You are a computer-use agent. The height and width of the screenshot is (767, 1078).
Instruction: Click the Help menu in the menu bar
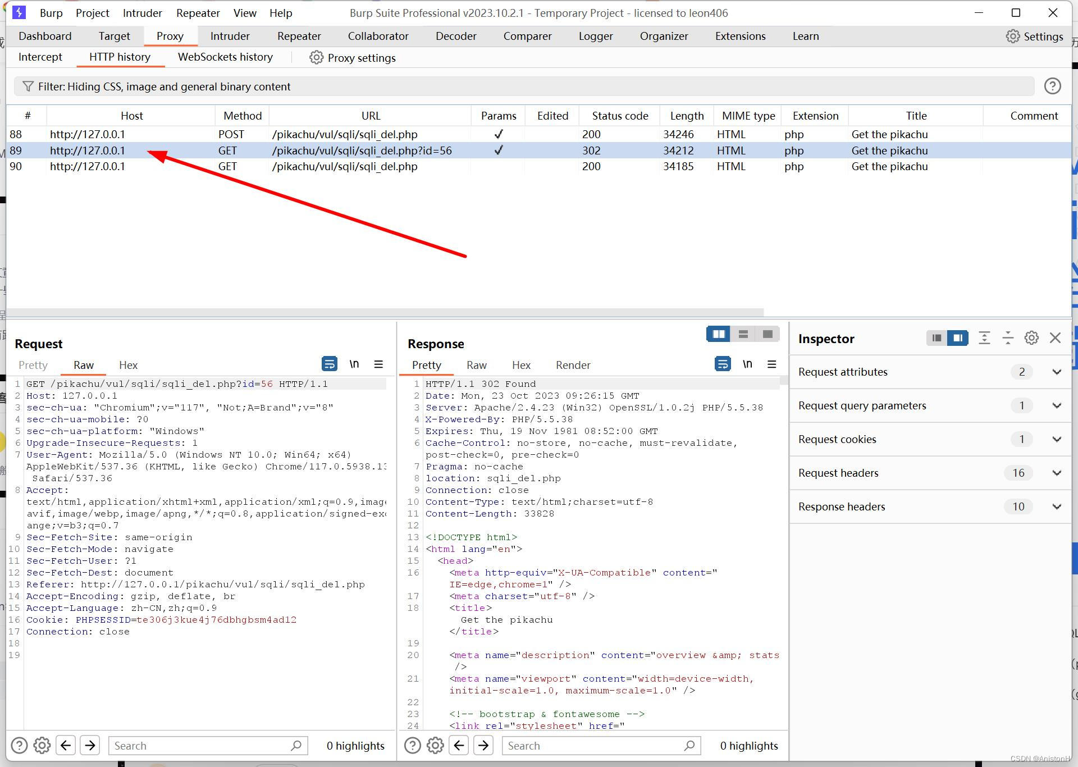click(281, 12)
